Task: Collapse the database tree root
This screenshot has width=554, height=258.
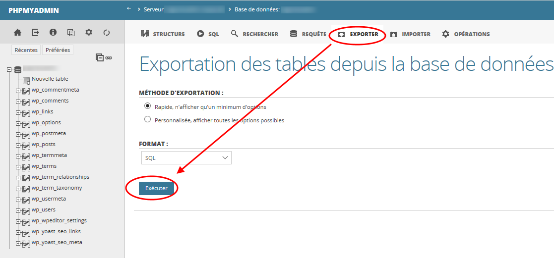Action: click(x=9, y=70)
